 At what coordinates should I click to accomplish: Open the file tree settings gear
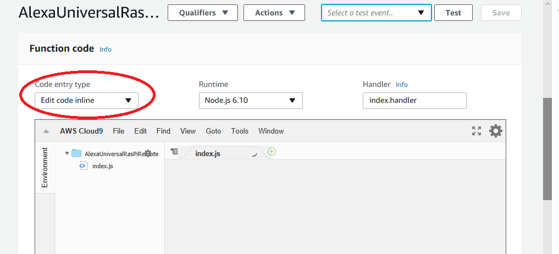[x=147, y=153]
